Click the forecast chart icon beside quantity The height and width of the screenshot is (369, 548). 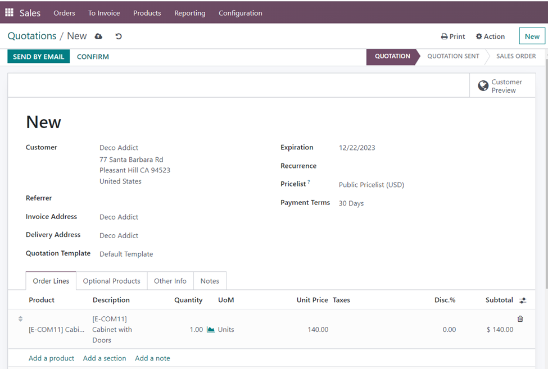(211, 330)
